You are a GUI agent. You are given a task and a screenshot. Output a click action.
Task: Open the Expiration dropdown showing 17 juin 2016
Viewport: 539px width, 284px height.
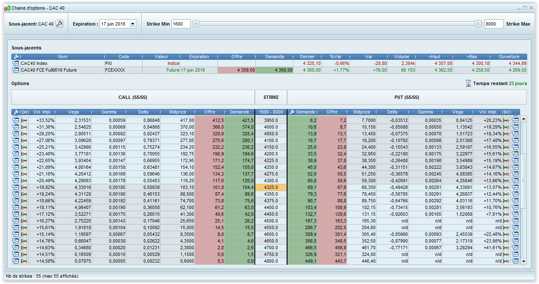[133, 24]
